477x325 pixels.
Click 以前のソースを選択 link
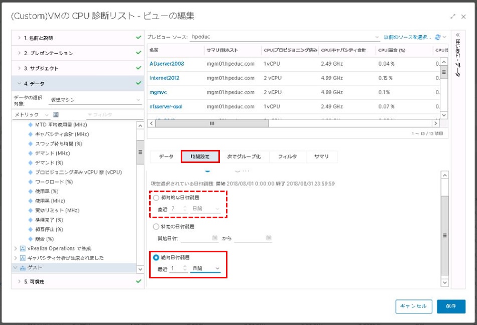click(x=407, y=37)
